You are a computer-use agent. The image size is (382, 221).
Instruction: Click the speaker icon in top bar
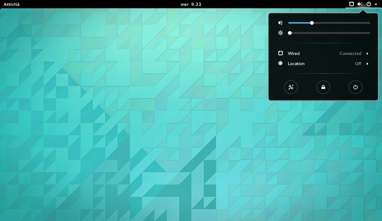(360, 4)
